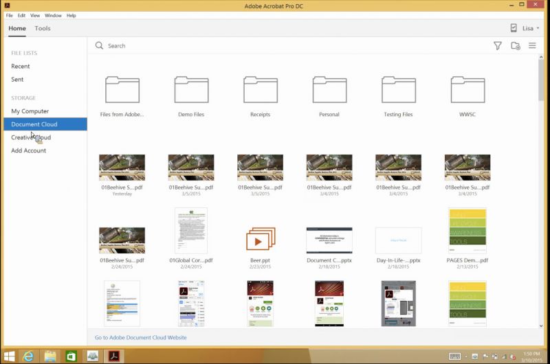Open the Receipts folder

(x=261, y=90)
